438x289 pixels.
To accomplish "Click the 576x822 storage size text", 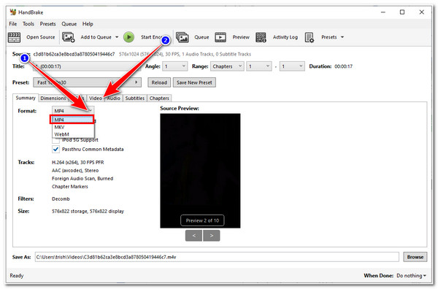I will (x=88, y=211).
